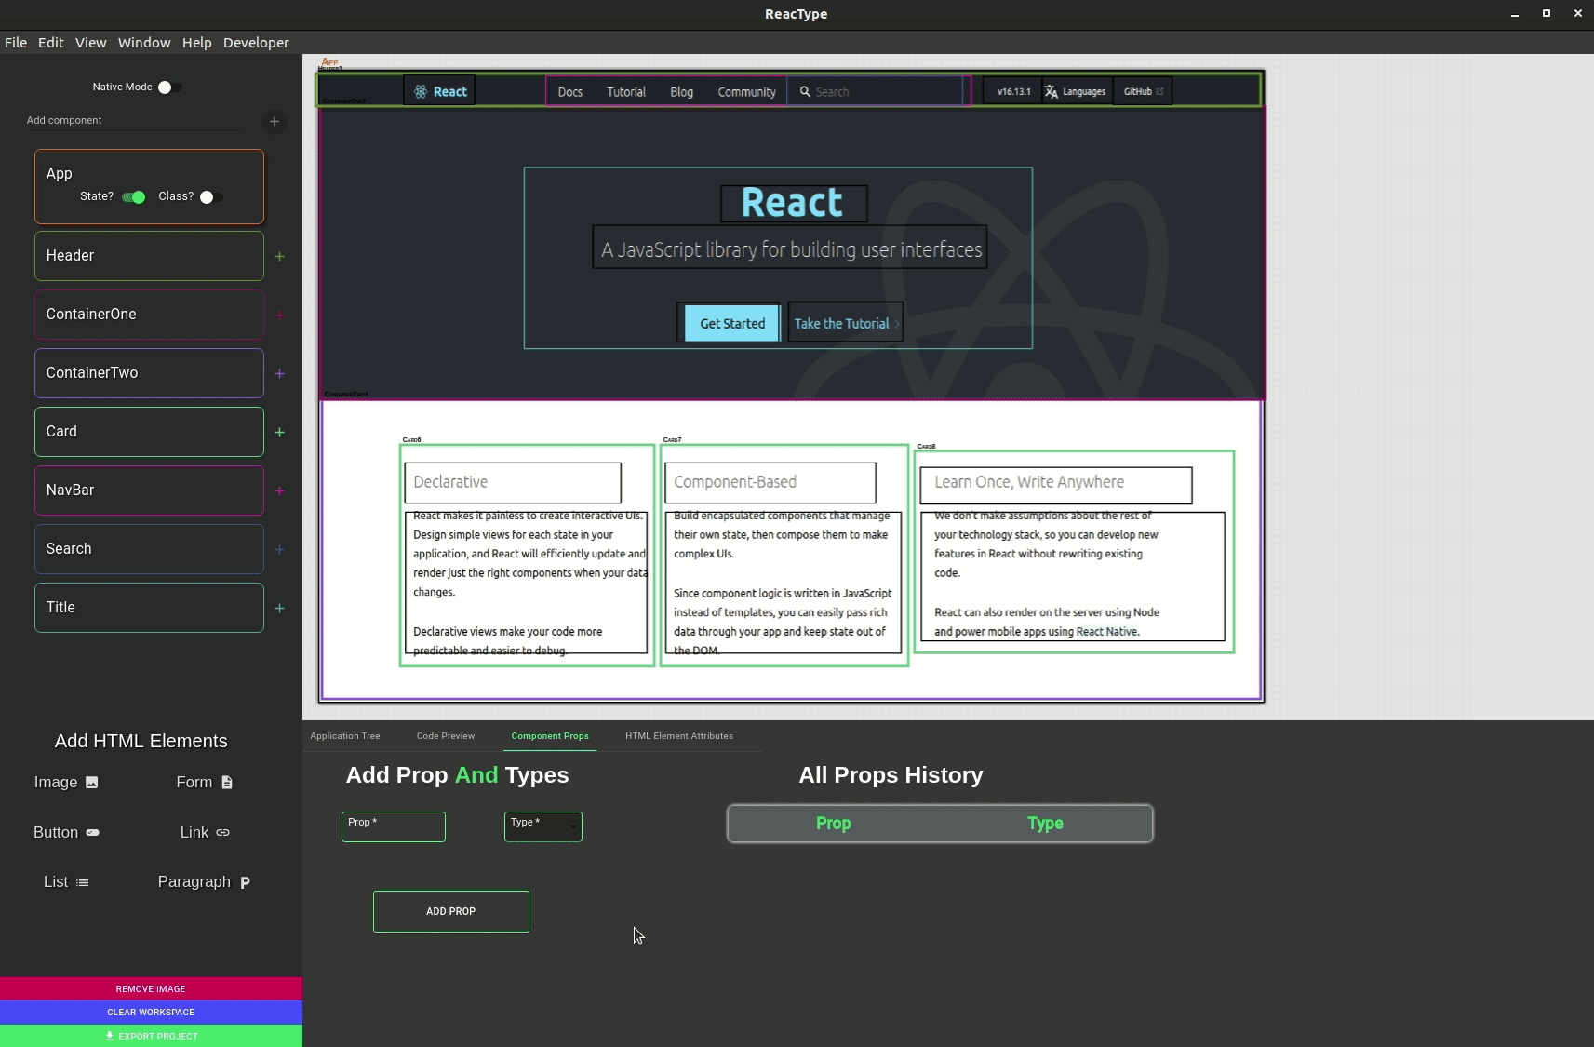
Task: Open the View menu
Action: [x=91, y=43]
